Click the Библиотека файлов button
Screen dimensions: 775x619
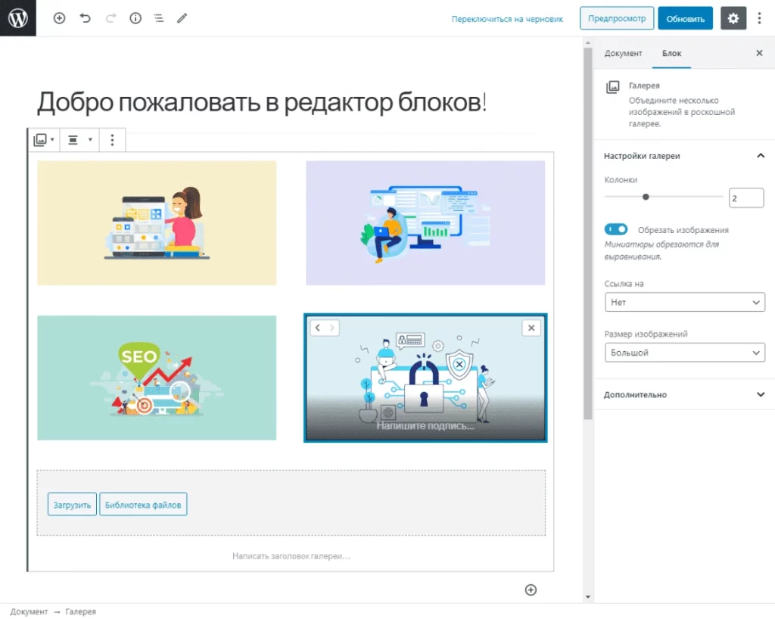point(143,504)
